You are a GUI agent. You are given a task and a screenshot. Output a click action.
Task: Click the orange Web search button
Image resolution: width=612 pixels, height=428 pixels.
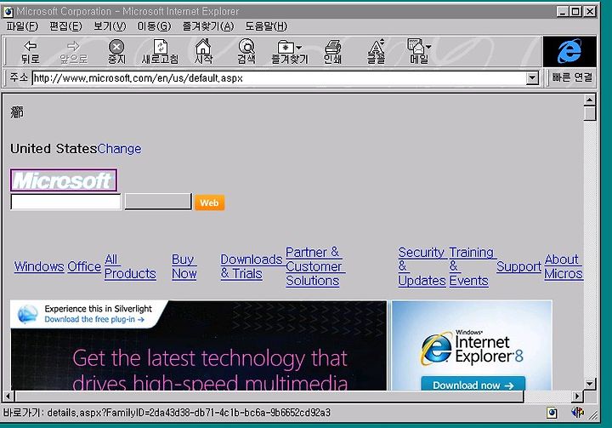click(x=210, y=203)
